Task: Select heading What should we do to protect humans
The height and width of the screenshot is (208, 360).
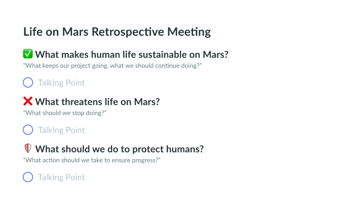Action: pyautogui.click(x=119, y=149)
